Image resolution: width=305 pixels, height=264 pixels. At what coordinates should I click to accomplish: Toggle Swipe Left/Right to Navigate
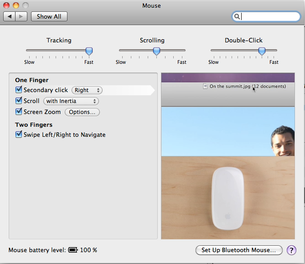pyautogui.click(x=19, y=135)
